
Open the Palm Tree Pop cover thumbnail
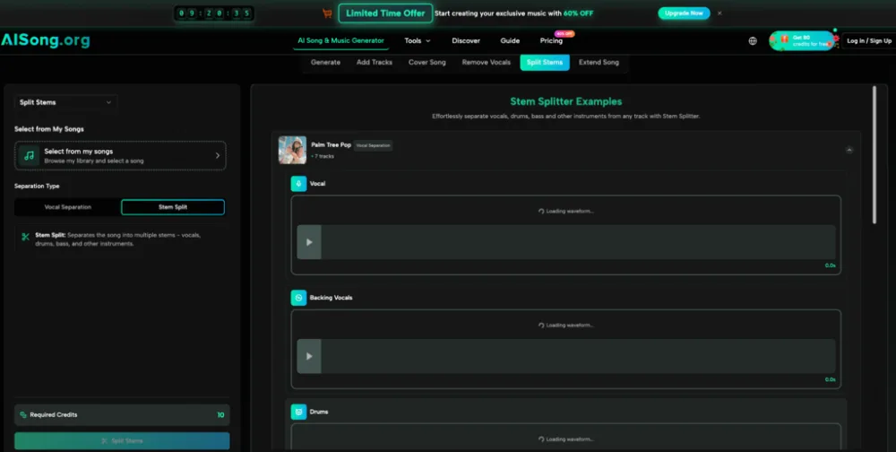[292, 150]
